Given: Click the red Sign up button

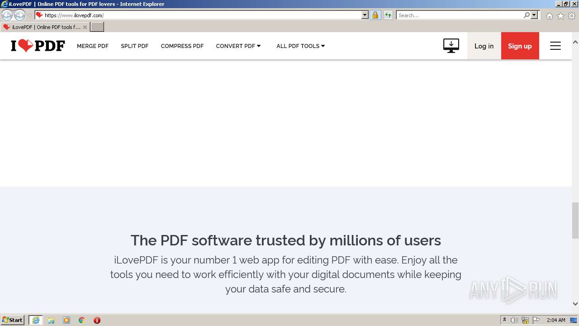Looking at the screenshot, I should (520, 46).
